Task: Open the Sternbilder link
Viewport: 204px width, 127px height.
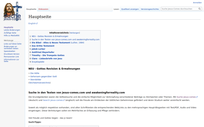Action: (36, 80)
